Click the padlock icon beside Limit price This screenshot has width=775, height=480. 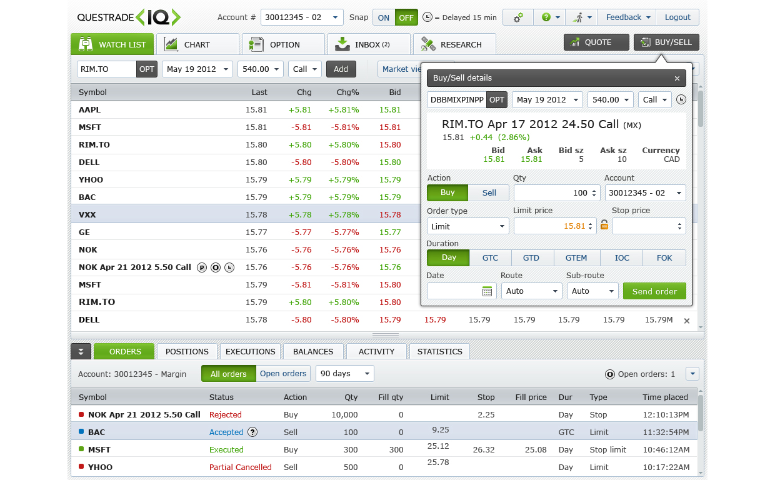tap(604, 226)
